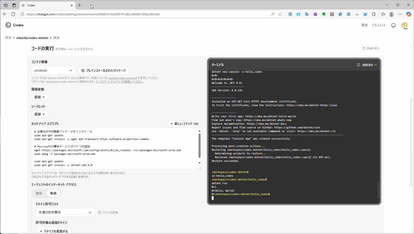Click inside the setup script text area
The image size is (414, 234).
coord(114,149)
